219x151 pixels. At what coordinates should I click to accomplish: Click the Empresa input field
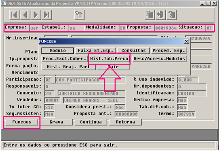[34, 28]
